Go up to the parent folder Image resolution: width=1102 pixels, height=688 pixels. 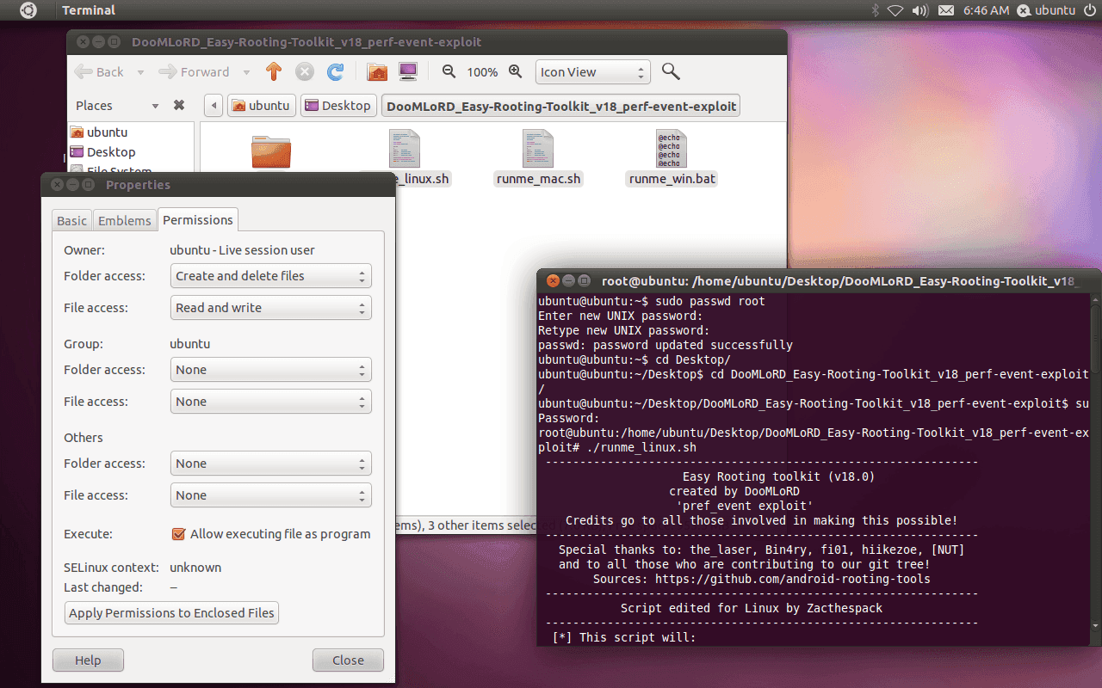point(274,72)
